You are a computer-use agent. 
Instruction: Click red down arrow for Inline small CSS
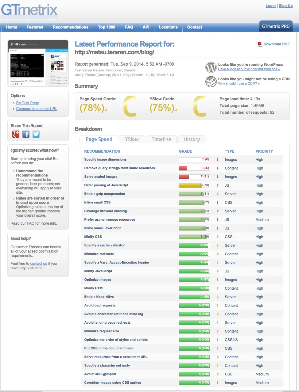(218, 203)
